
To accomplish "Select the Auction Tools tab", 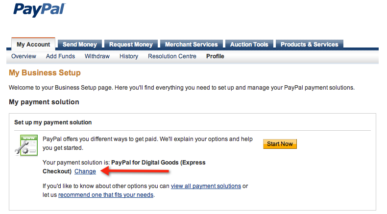I will [x=249, y=45].
